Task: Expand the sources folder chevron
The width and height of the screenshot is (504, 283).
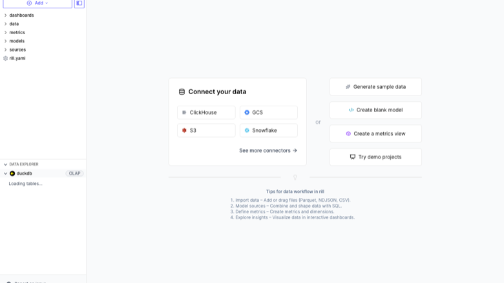Action: click(x=5, y=50)
